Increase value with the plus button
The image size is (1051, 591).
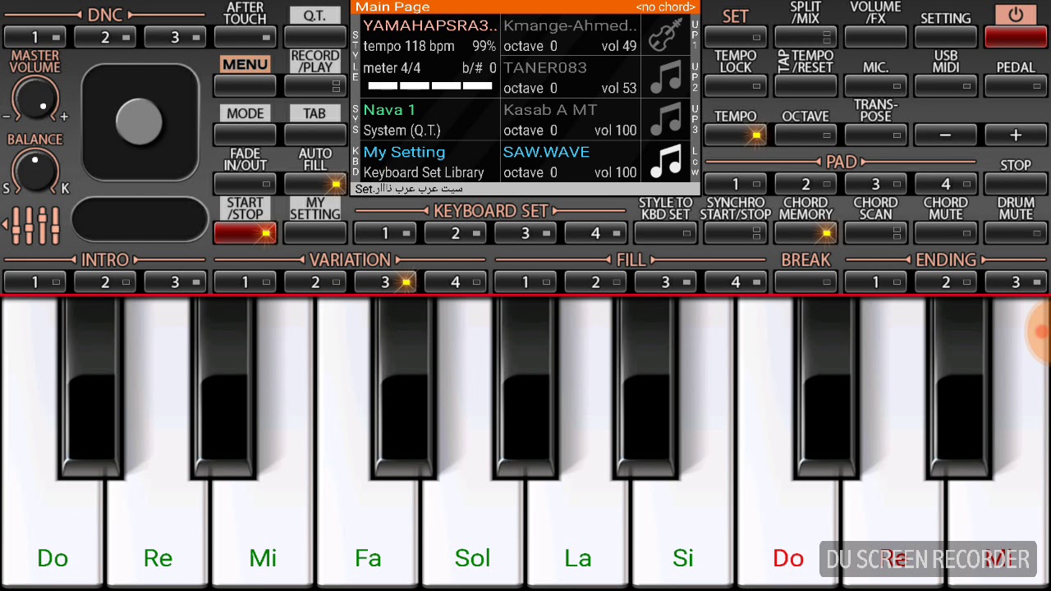pos(1016,135)
